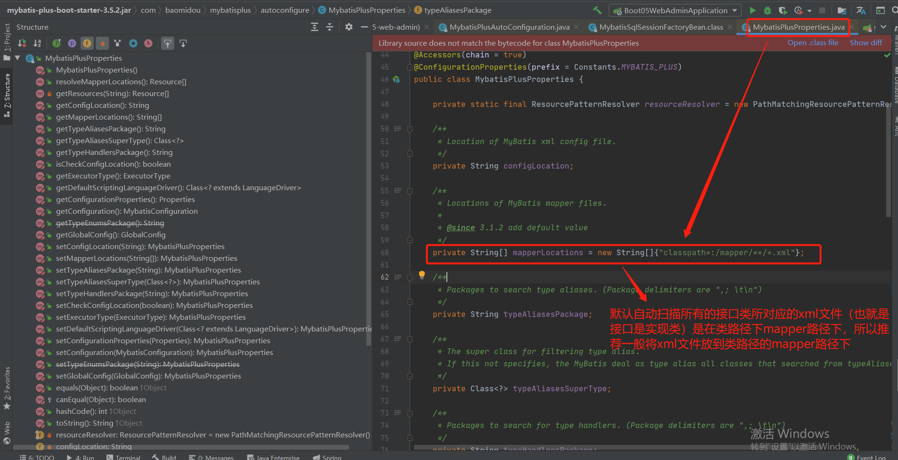The height and width of the screenshot is (460, 898).
Task: Fold Javadoc comment at line 55
Action: pos(410,191)
